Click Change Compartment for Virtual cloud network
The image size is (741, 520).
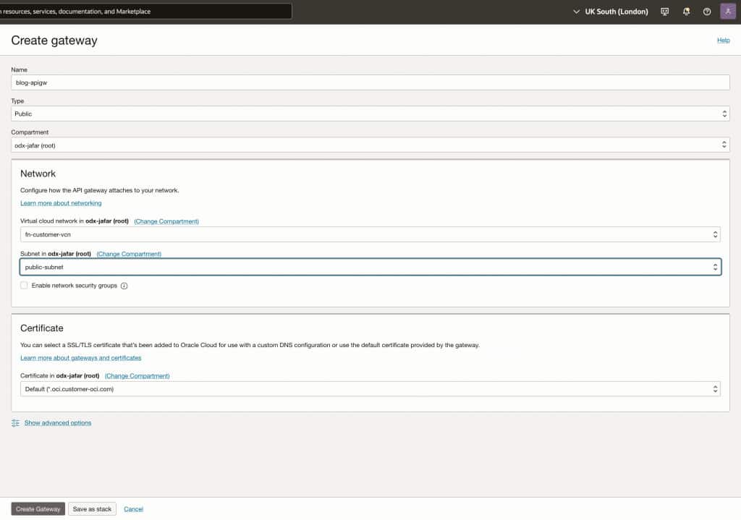point(166,221)
